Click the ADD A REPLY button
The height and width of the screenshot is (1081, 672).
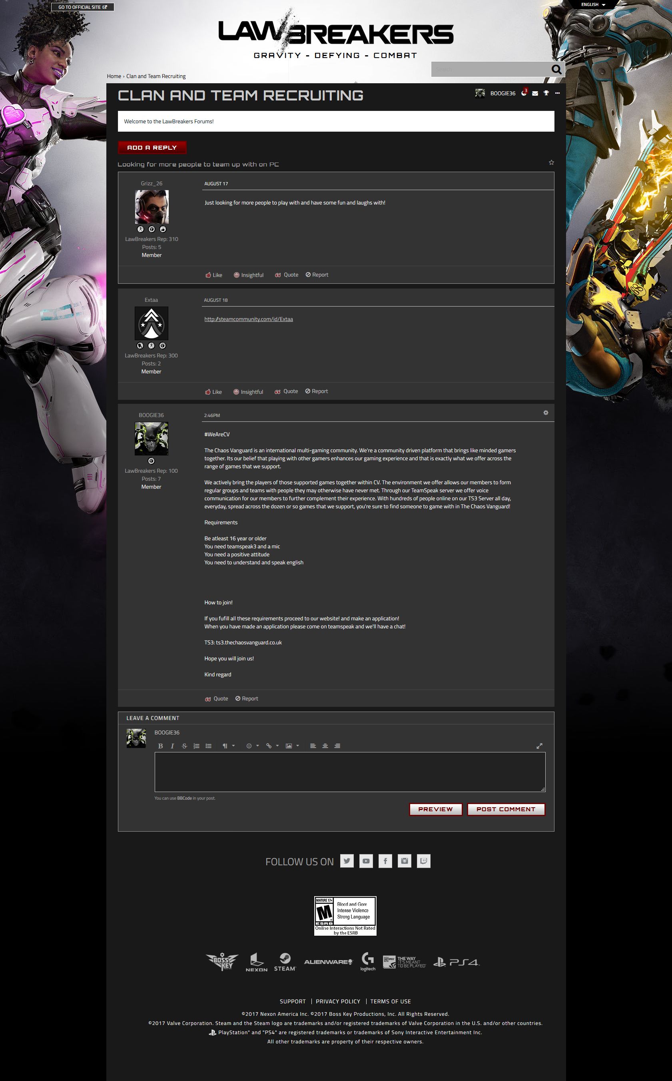(152, 147)
